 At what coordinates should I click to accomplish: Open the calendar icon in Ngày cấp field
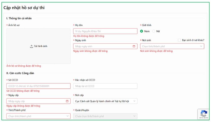point(67,101)
